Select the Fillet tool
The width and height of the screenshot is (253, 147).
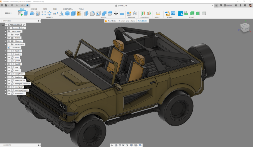point(92,13)
